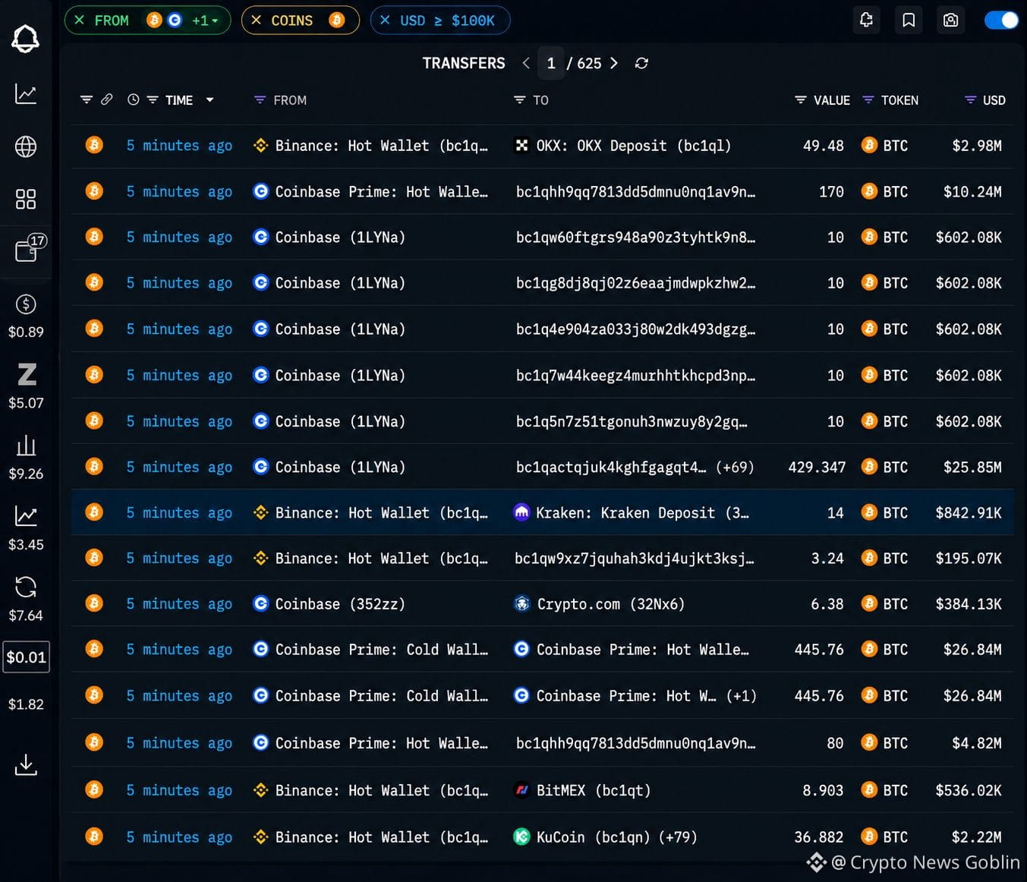Screen dimensions: 1027x882
Task: Select the bar chart icon above $9.26
Action: click(26, 445)
